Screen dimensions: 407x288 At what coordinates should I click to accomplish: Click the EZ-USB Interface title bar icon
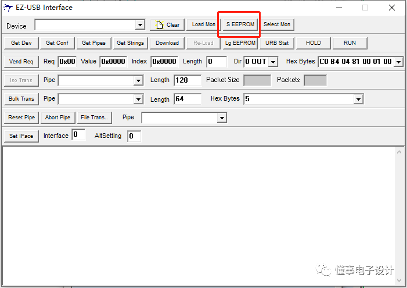click(x=8, y=8)
